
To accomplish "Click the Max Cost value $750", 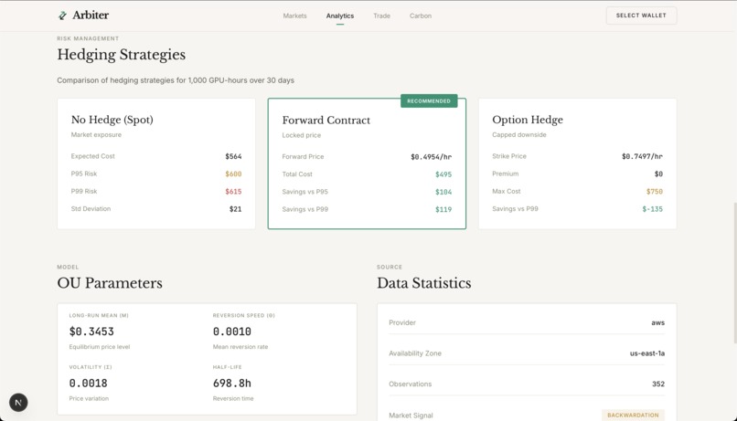I will (655, 192).
